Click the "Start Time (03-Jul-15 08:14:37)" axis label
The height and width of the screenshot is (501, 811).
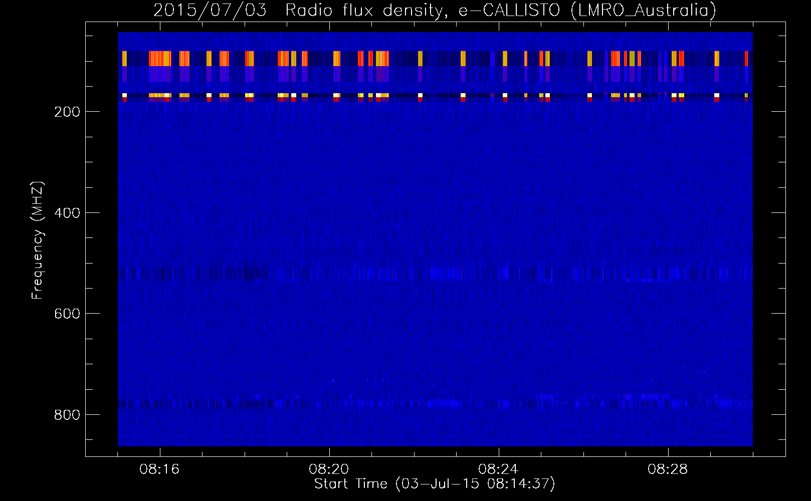(435, 484)
